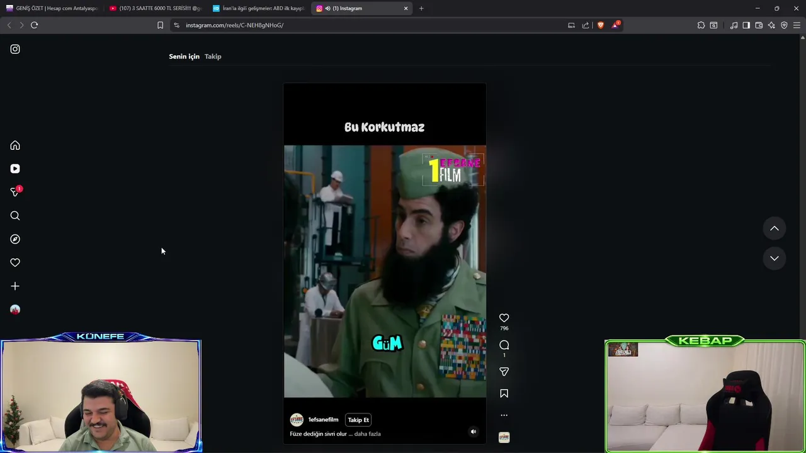
Task: Open Notifications heart in sidebar
Action: point(15,262)
